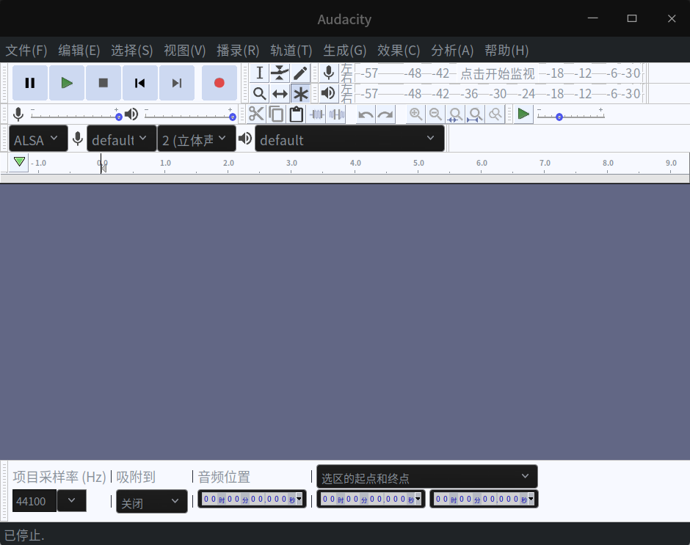This screenshot has height=545, width=690.
Task: Click the Paste clipboard icon
Action: pyautogui.click(x=296, y=114)
